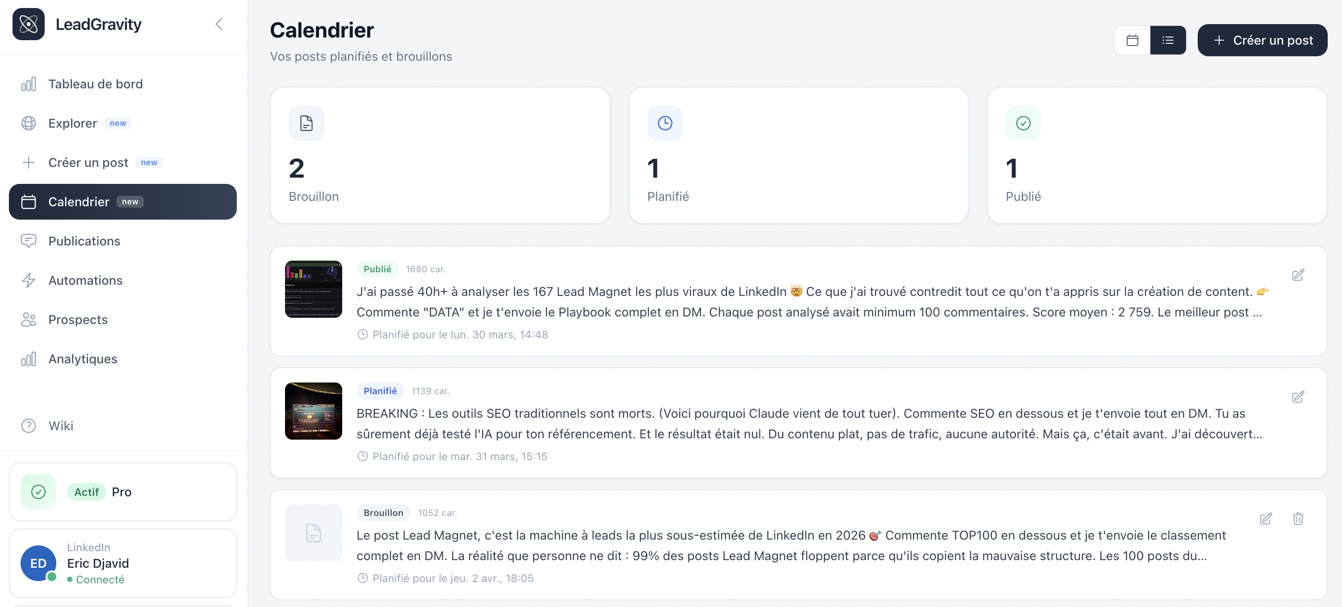
Task: Edit the scheduled SEO post via pencil icon
Action: [x=1299, y=397]
